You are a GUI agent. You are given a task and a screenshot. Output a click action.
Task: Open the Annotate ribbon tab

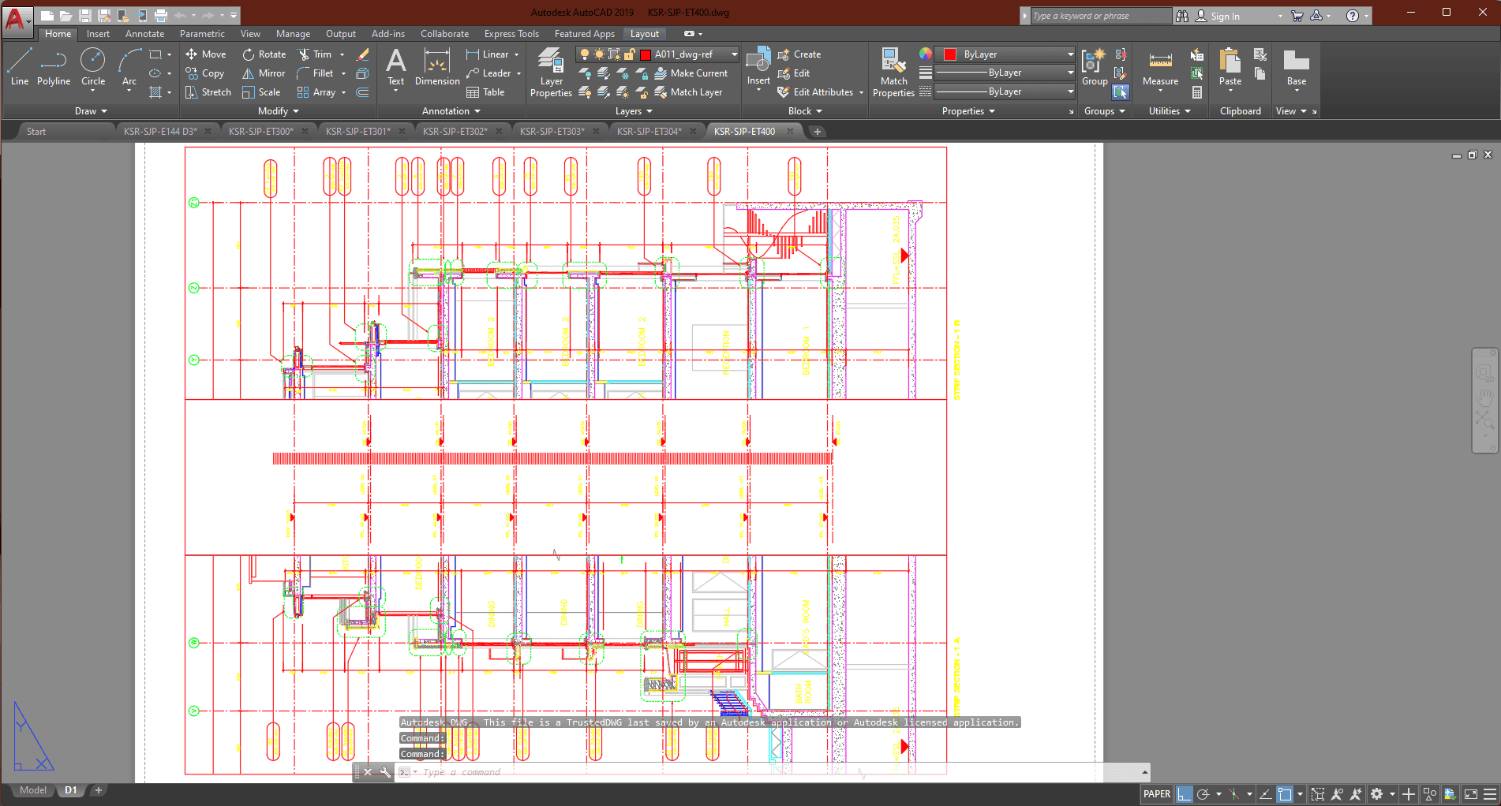(x=144, y=34)
